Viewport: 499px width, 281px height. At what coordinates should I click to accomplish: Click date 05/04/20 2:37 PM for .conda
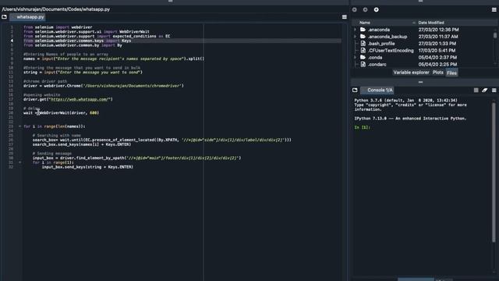point(437,57)
